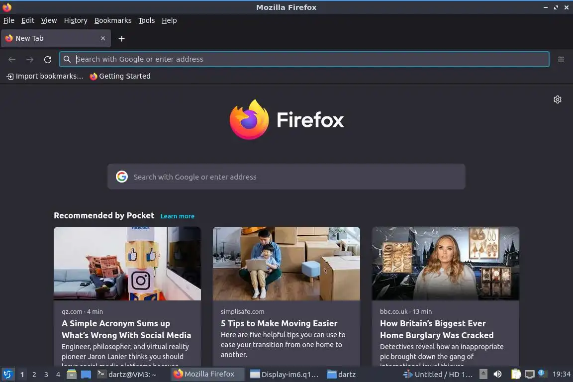Click Learn more next to Pocket heading
573x382 pixels.
click(177, 216)
